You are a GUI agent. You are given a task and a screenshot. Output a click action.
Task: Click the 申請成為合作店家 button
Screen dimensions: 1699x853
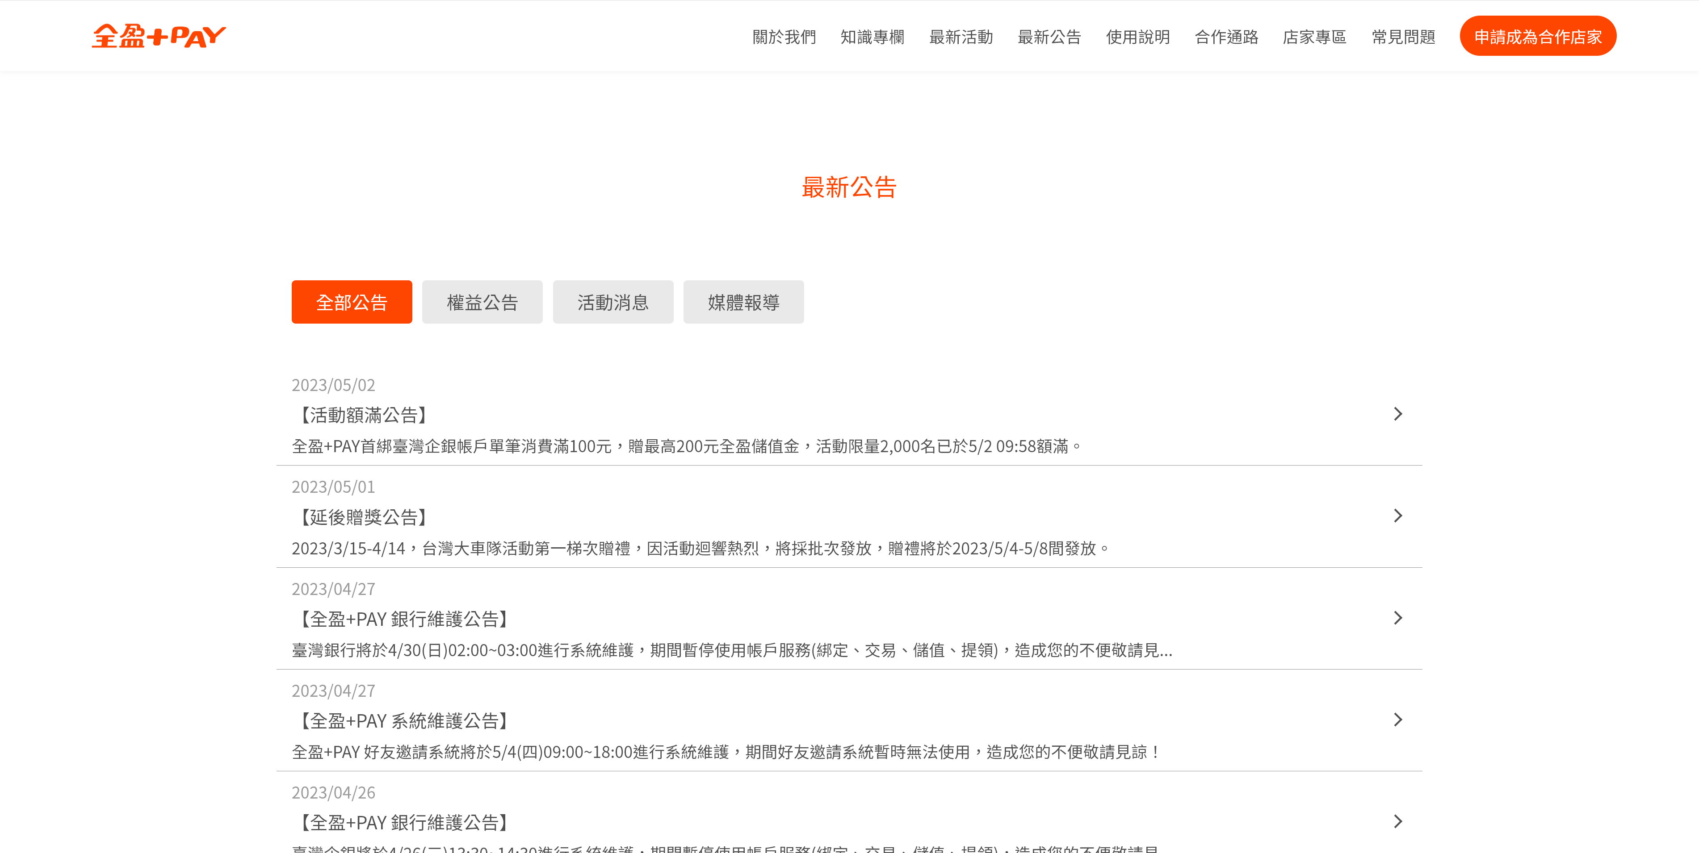(1538, 36)
